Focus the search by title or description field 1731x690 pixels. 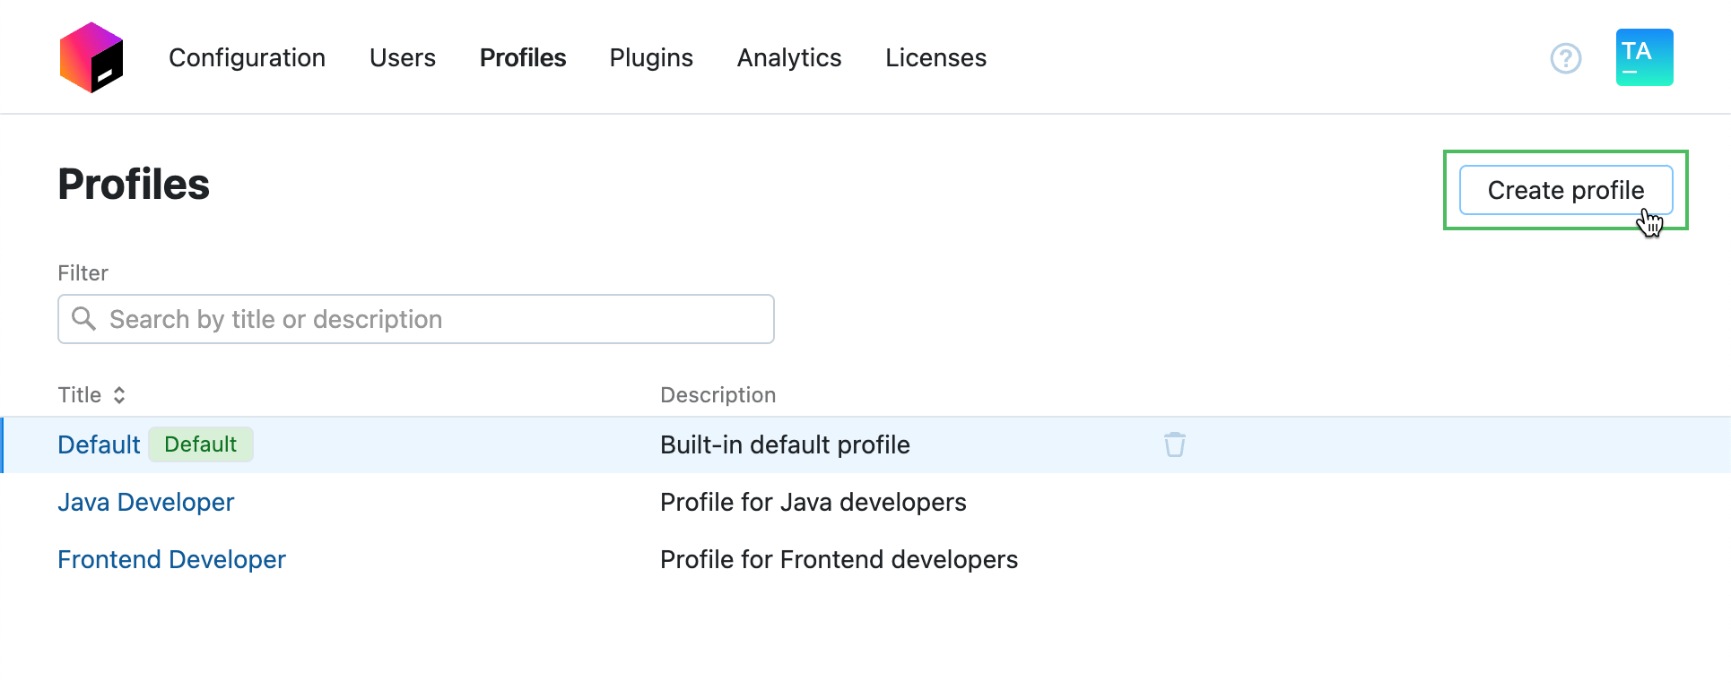(x=416, y=319)
